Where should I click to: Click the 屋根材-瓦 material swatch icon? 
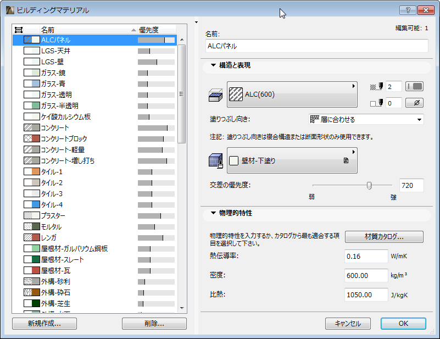32,270
